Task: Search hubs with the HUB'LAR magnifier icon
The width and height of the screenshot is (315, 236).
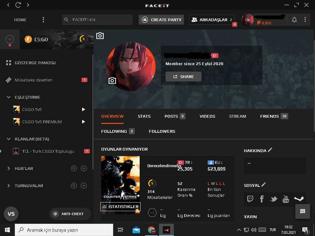Action: point(74,168)
